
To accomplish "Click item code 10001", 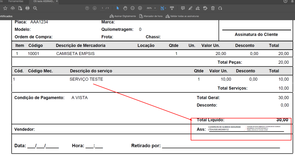I will 33,54.
